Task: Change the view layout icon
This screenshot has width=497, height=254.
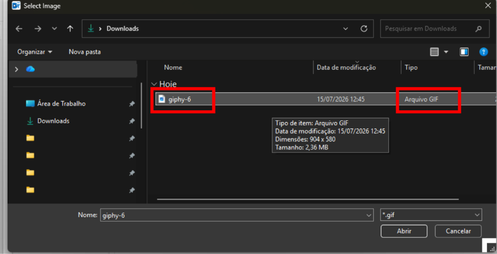Action: coord(434,52)
